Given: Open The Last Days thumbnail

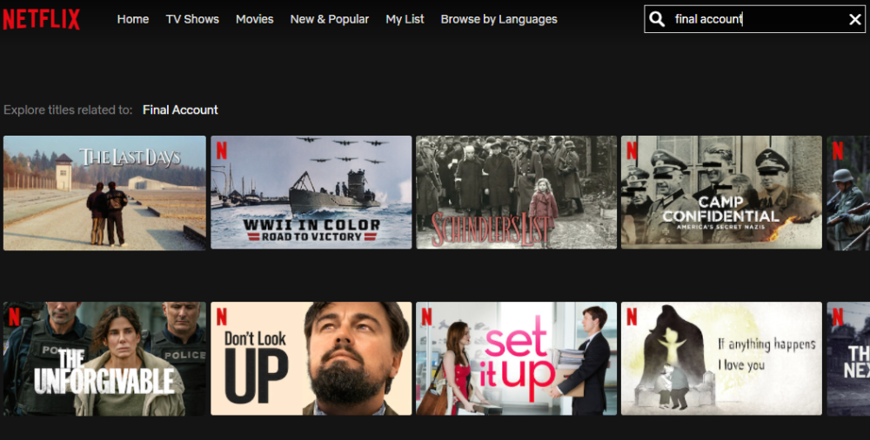Looking at the screenshot, I should (104, 192).
